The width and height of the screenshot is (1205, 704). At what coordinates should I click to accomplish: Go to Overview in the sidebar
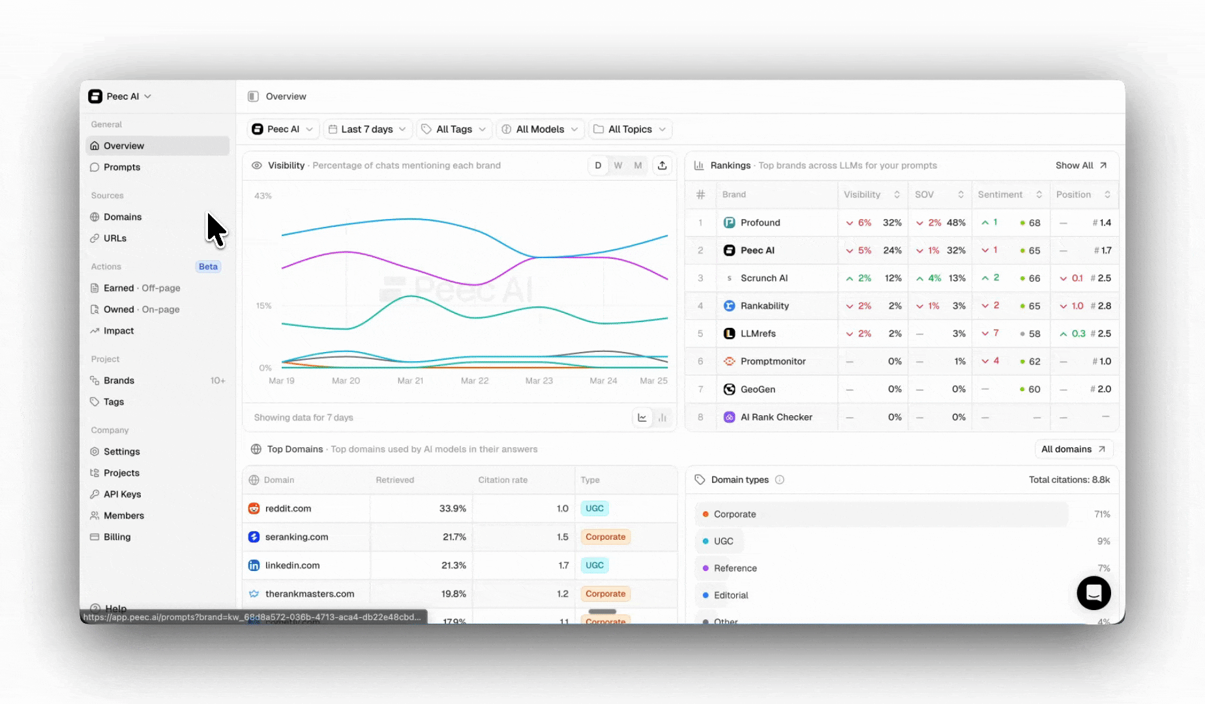158,146
